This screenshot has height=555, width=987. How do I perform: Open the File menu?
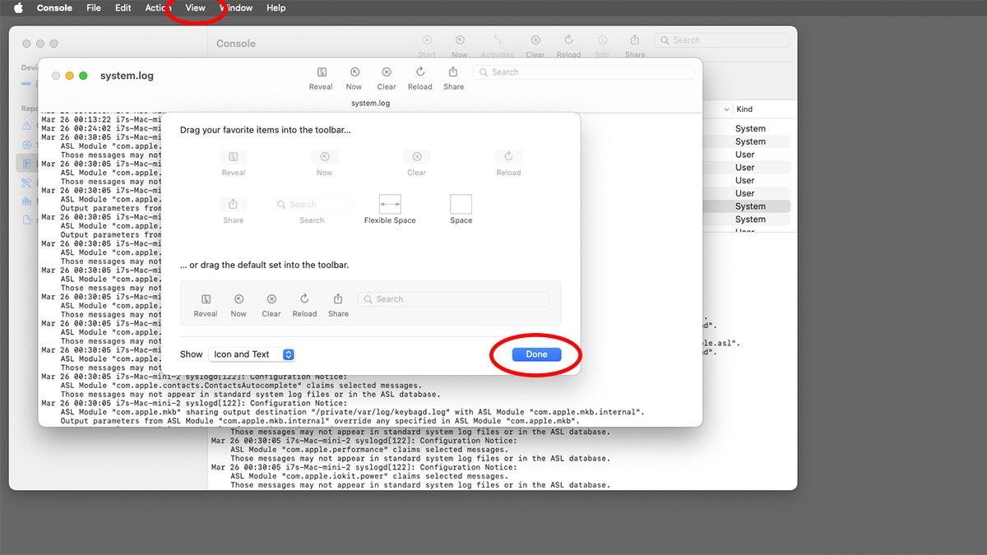(x=94, y=8)
